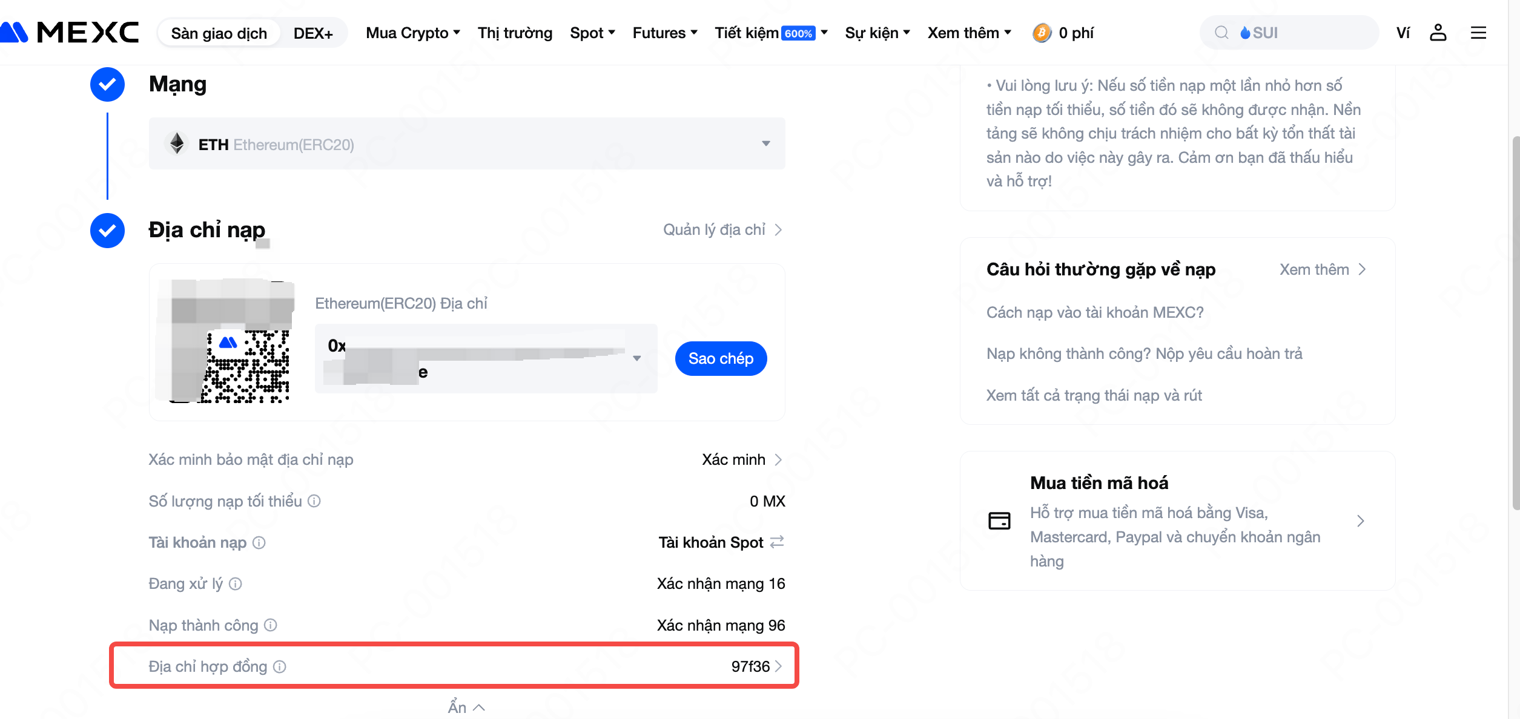Click the Mua tiền mã hoá heading
This screenshot has width=1520, height=719.
click(1099, 483)
